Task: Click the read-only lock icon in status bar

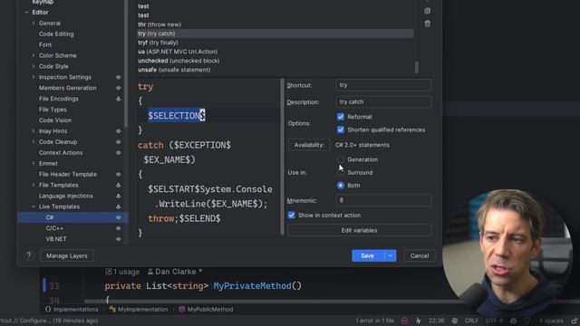Action: tap(575, 321)
